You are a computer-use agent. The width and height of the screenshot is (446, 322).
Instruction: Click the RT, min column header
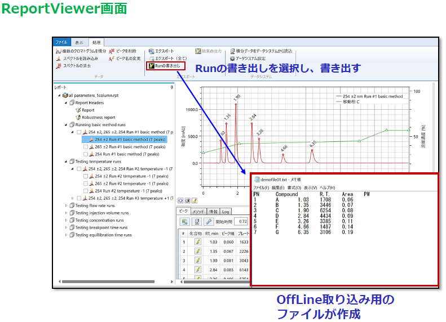pyautogui.click(x=211, y=234)
